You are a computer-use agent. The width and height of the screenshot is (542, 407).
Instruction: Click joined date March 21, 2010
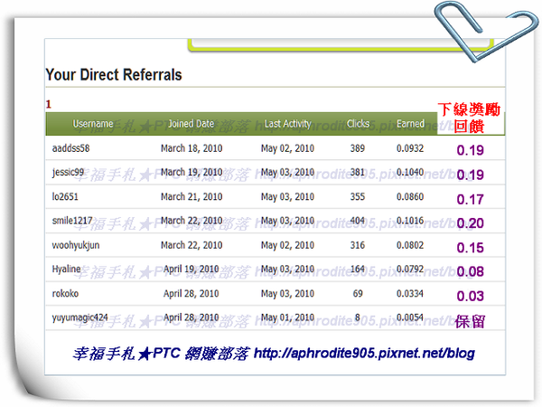pyautogui.click(x=192, y=196)
